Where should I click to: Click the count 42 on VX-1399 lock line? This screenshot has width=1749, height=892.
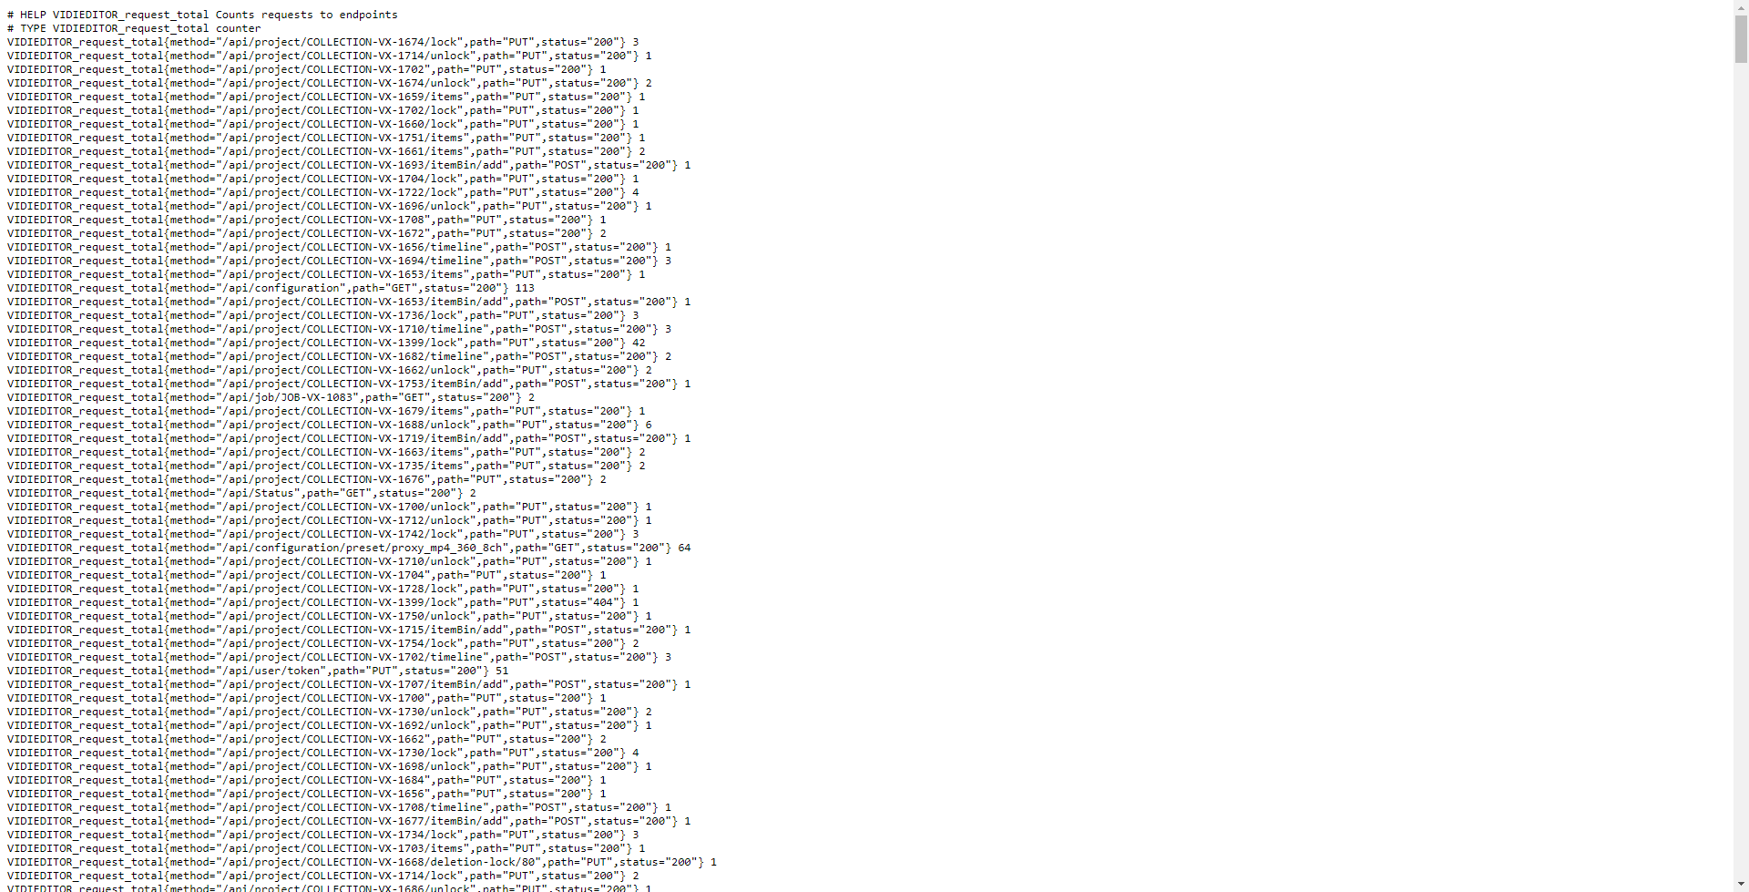[639, 343]
